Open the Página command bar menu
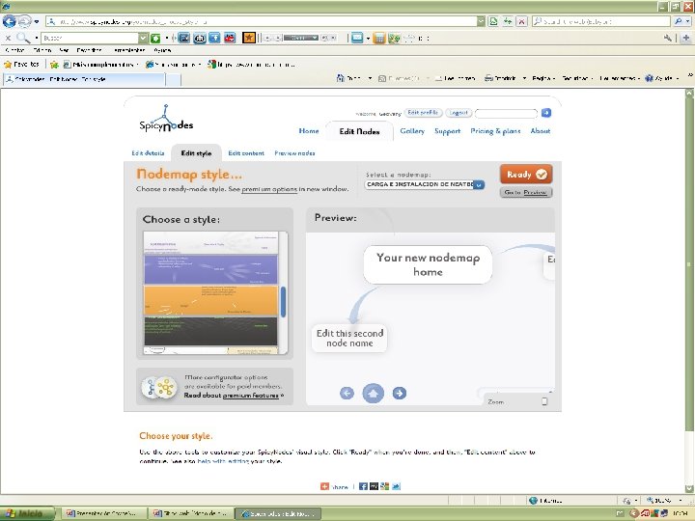 (x=543, y=78)
